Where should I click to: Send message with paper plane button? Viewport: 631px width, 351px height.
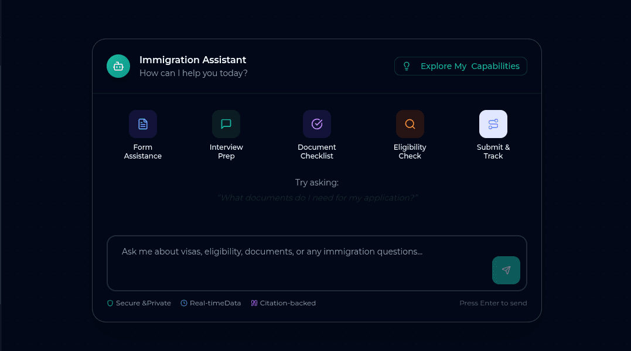[506, 270]
